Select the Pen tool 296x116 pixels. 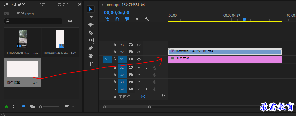pyautogui.click(x=91, y=48)
